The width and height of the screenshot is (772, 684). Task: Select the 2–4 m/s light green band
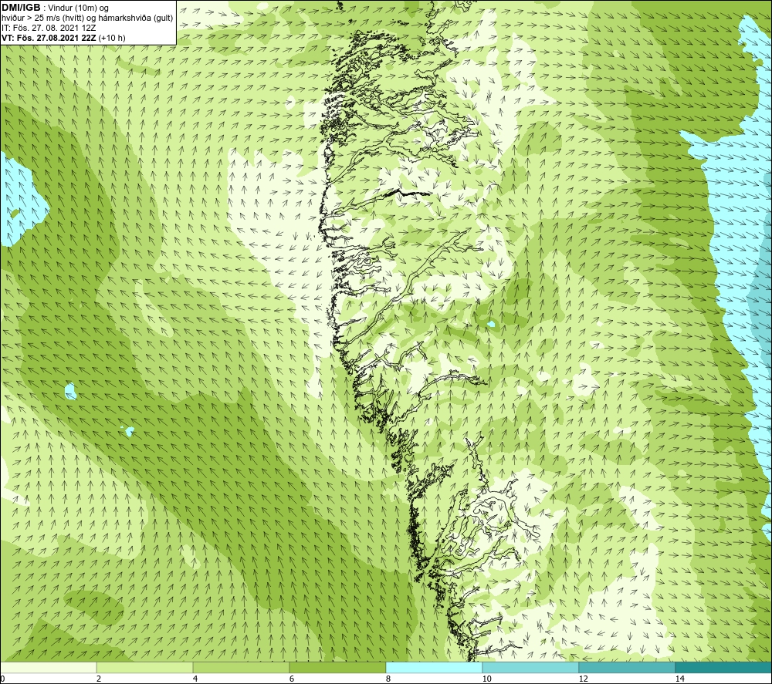pyautogui.click(x=145, y=667)
